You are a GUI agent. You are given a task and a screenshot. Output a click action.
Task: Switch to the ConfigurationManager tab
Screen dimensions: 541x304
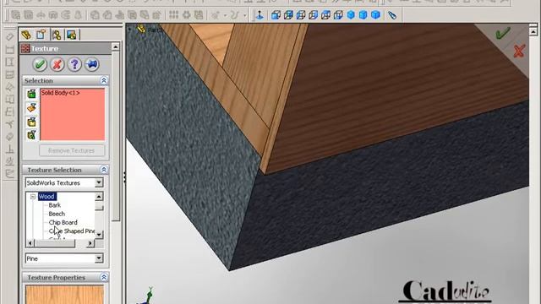(57, 35)
